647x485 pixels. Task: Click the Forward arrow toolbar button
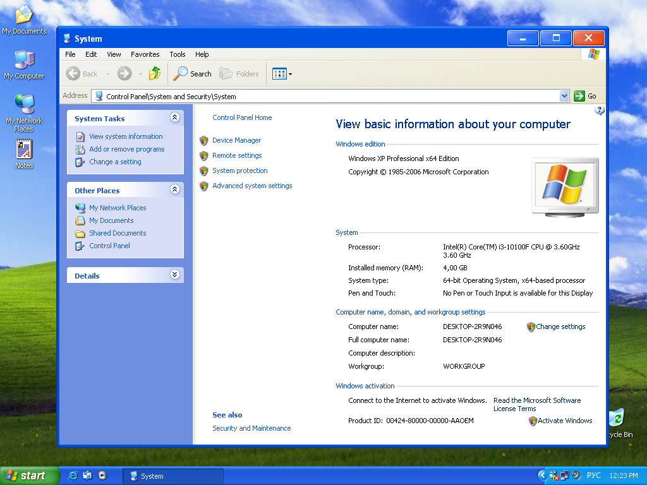[x=124, y=74]
